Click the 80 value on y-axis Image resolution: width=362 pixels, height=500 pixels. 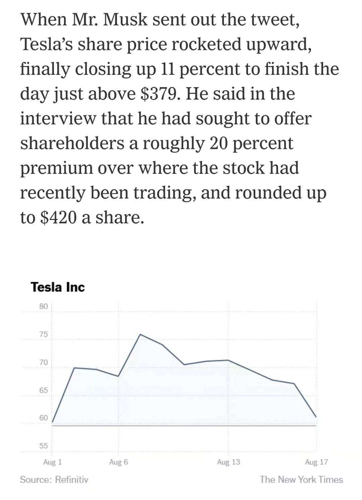44,306
